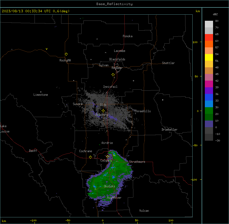Click the -50 tick on the right y-axis
The width and height of the screenshot is (229, 224).
(x=195, y=145)
